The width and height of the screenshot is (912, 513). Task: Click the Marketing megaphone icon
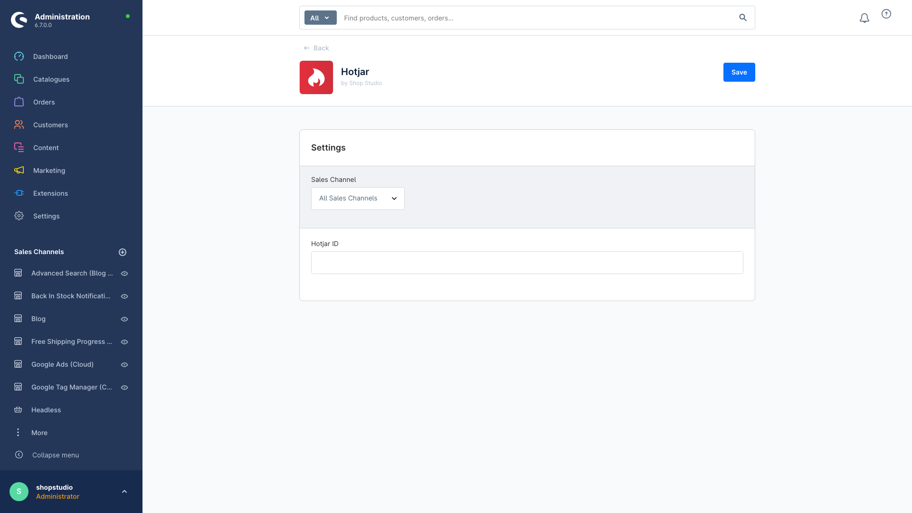pos(19,171)
